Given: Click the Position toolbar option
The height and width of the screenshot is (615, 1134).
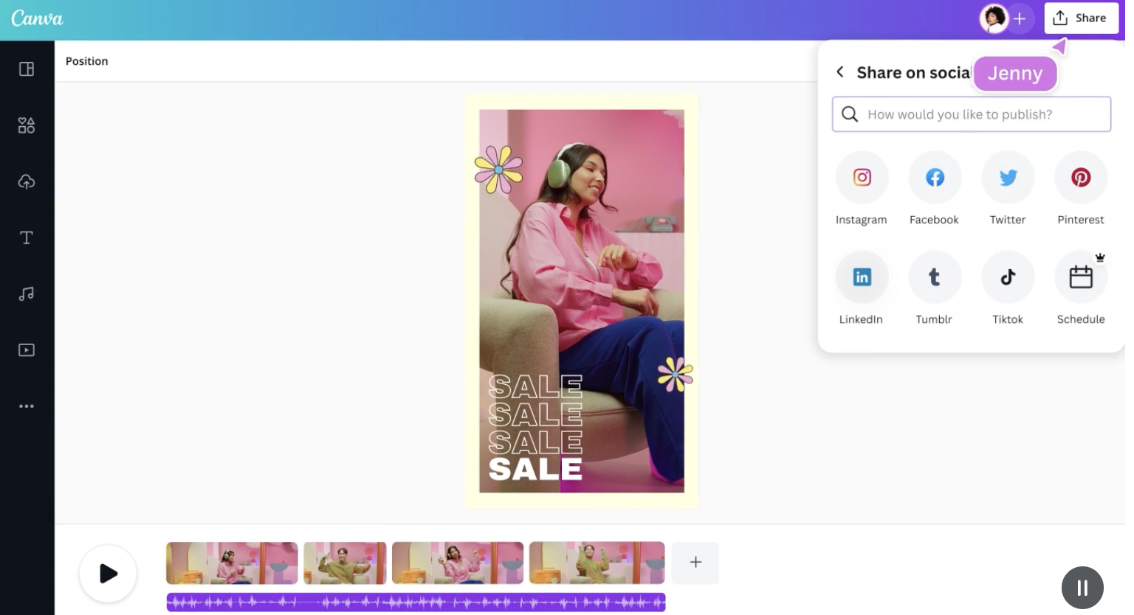Looking at the screenshot, I should [x=86, y=61].
